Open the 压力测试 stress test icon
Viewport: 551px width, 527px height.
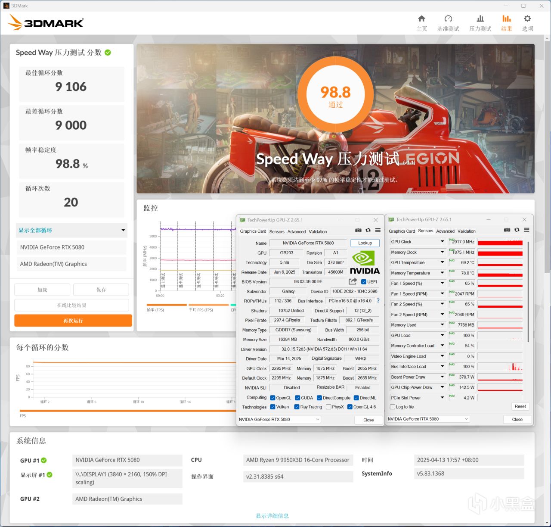480,19
